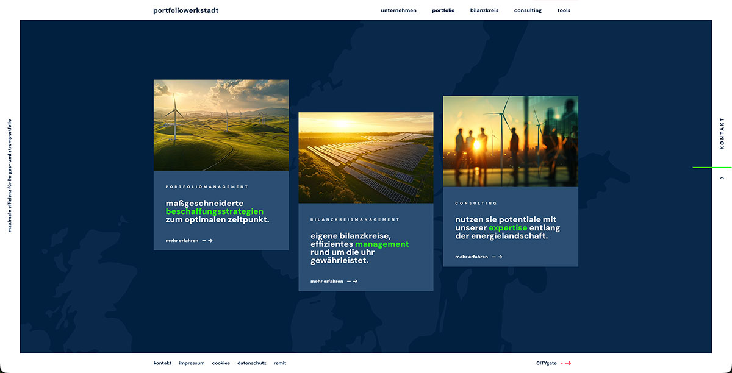
Task: Open the solar field sunset image
Action: (x=366, y=158)
